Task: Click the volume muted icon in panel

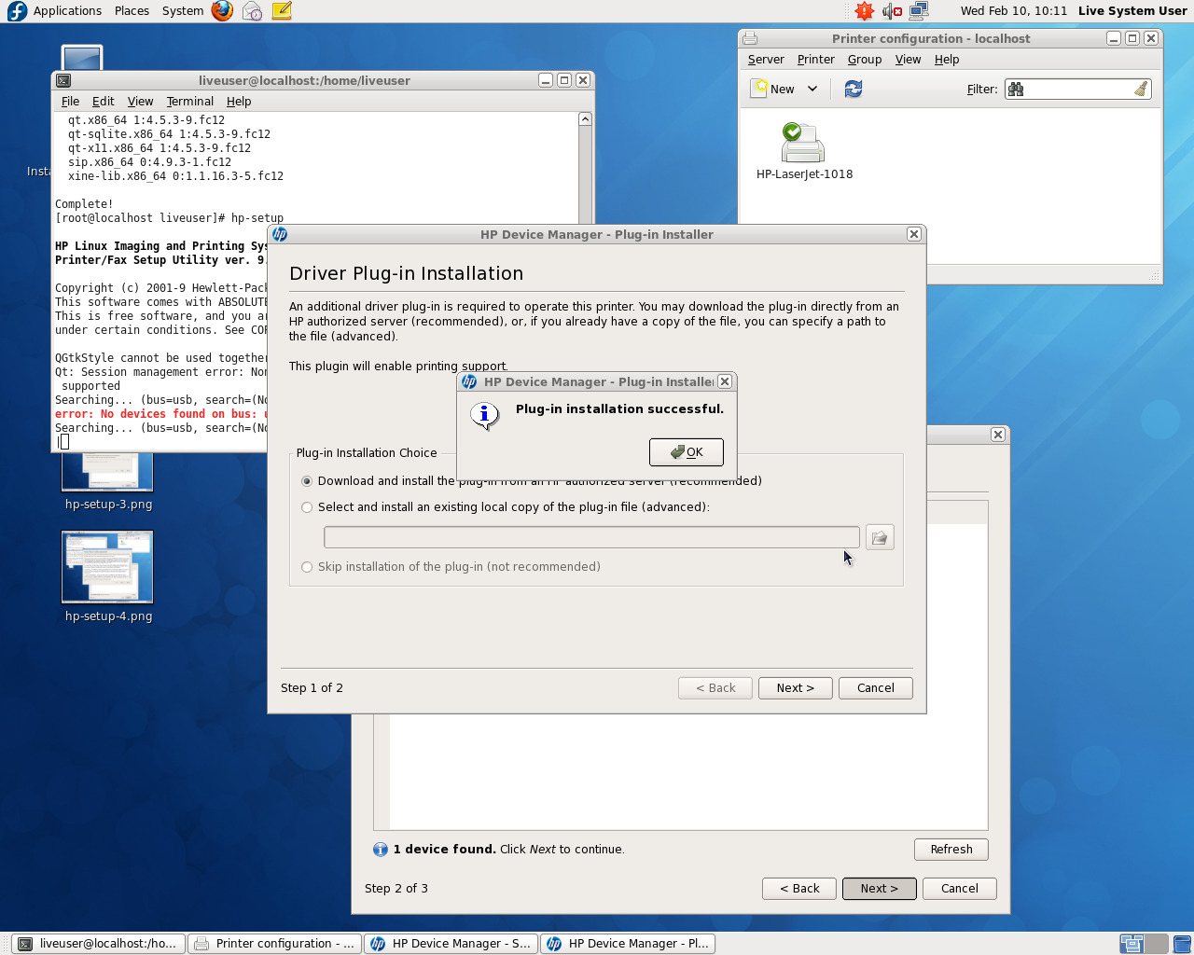Action: pos(892,11)
